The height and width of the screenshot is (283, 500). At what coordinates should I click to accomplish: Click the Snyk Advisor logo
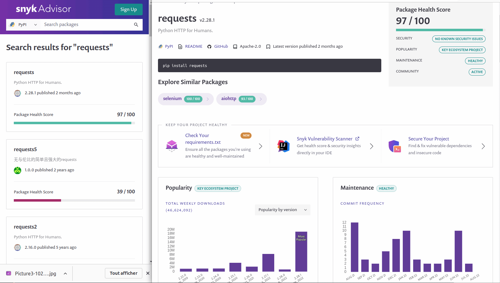[43, 9]
